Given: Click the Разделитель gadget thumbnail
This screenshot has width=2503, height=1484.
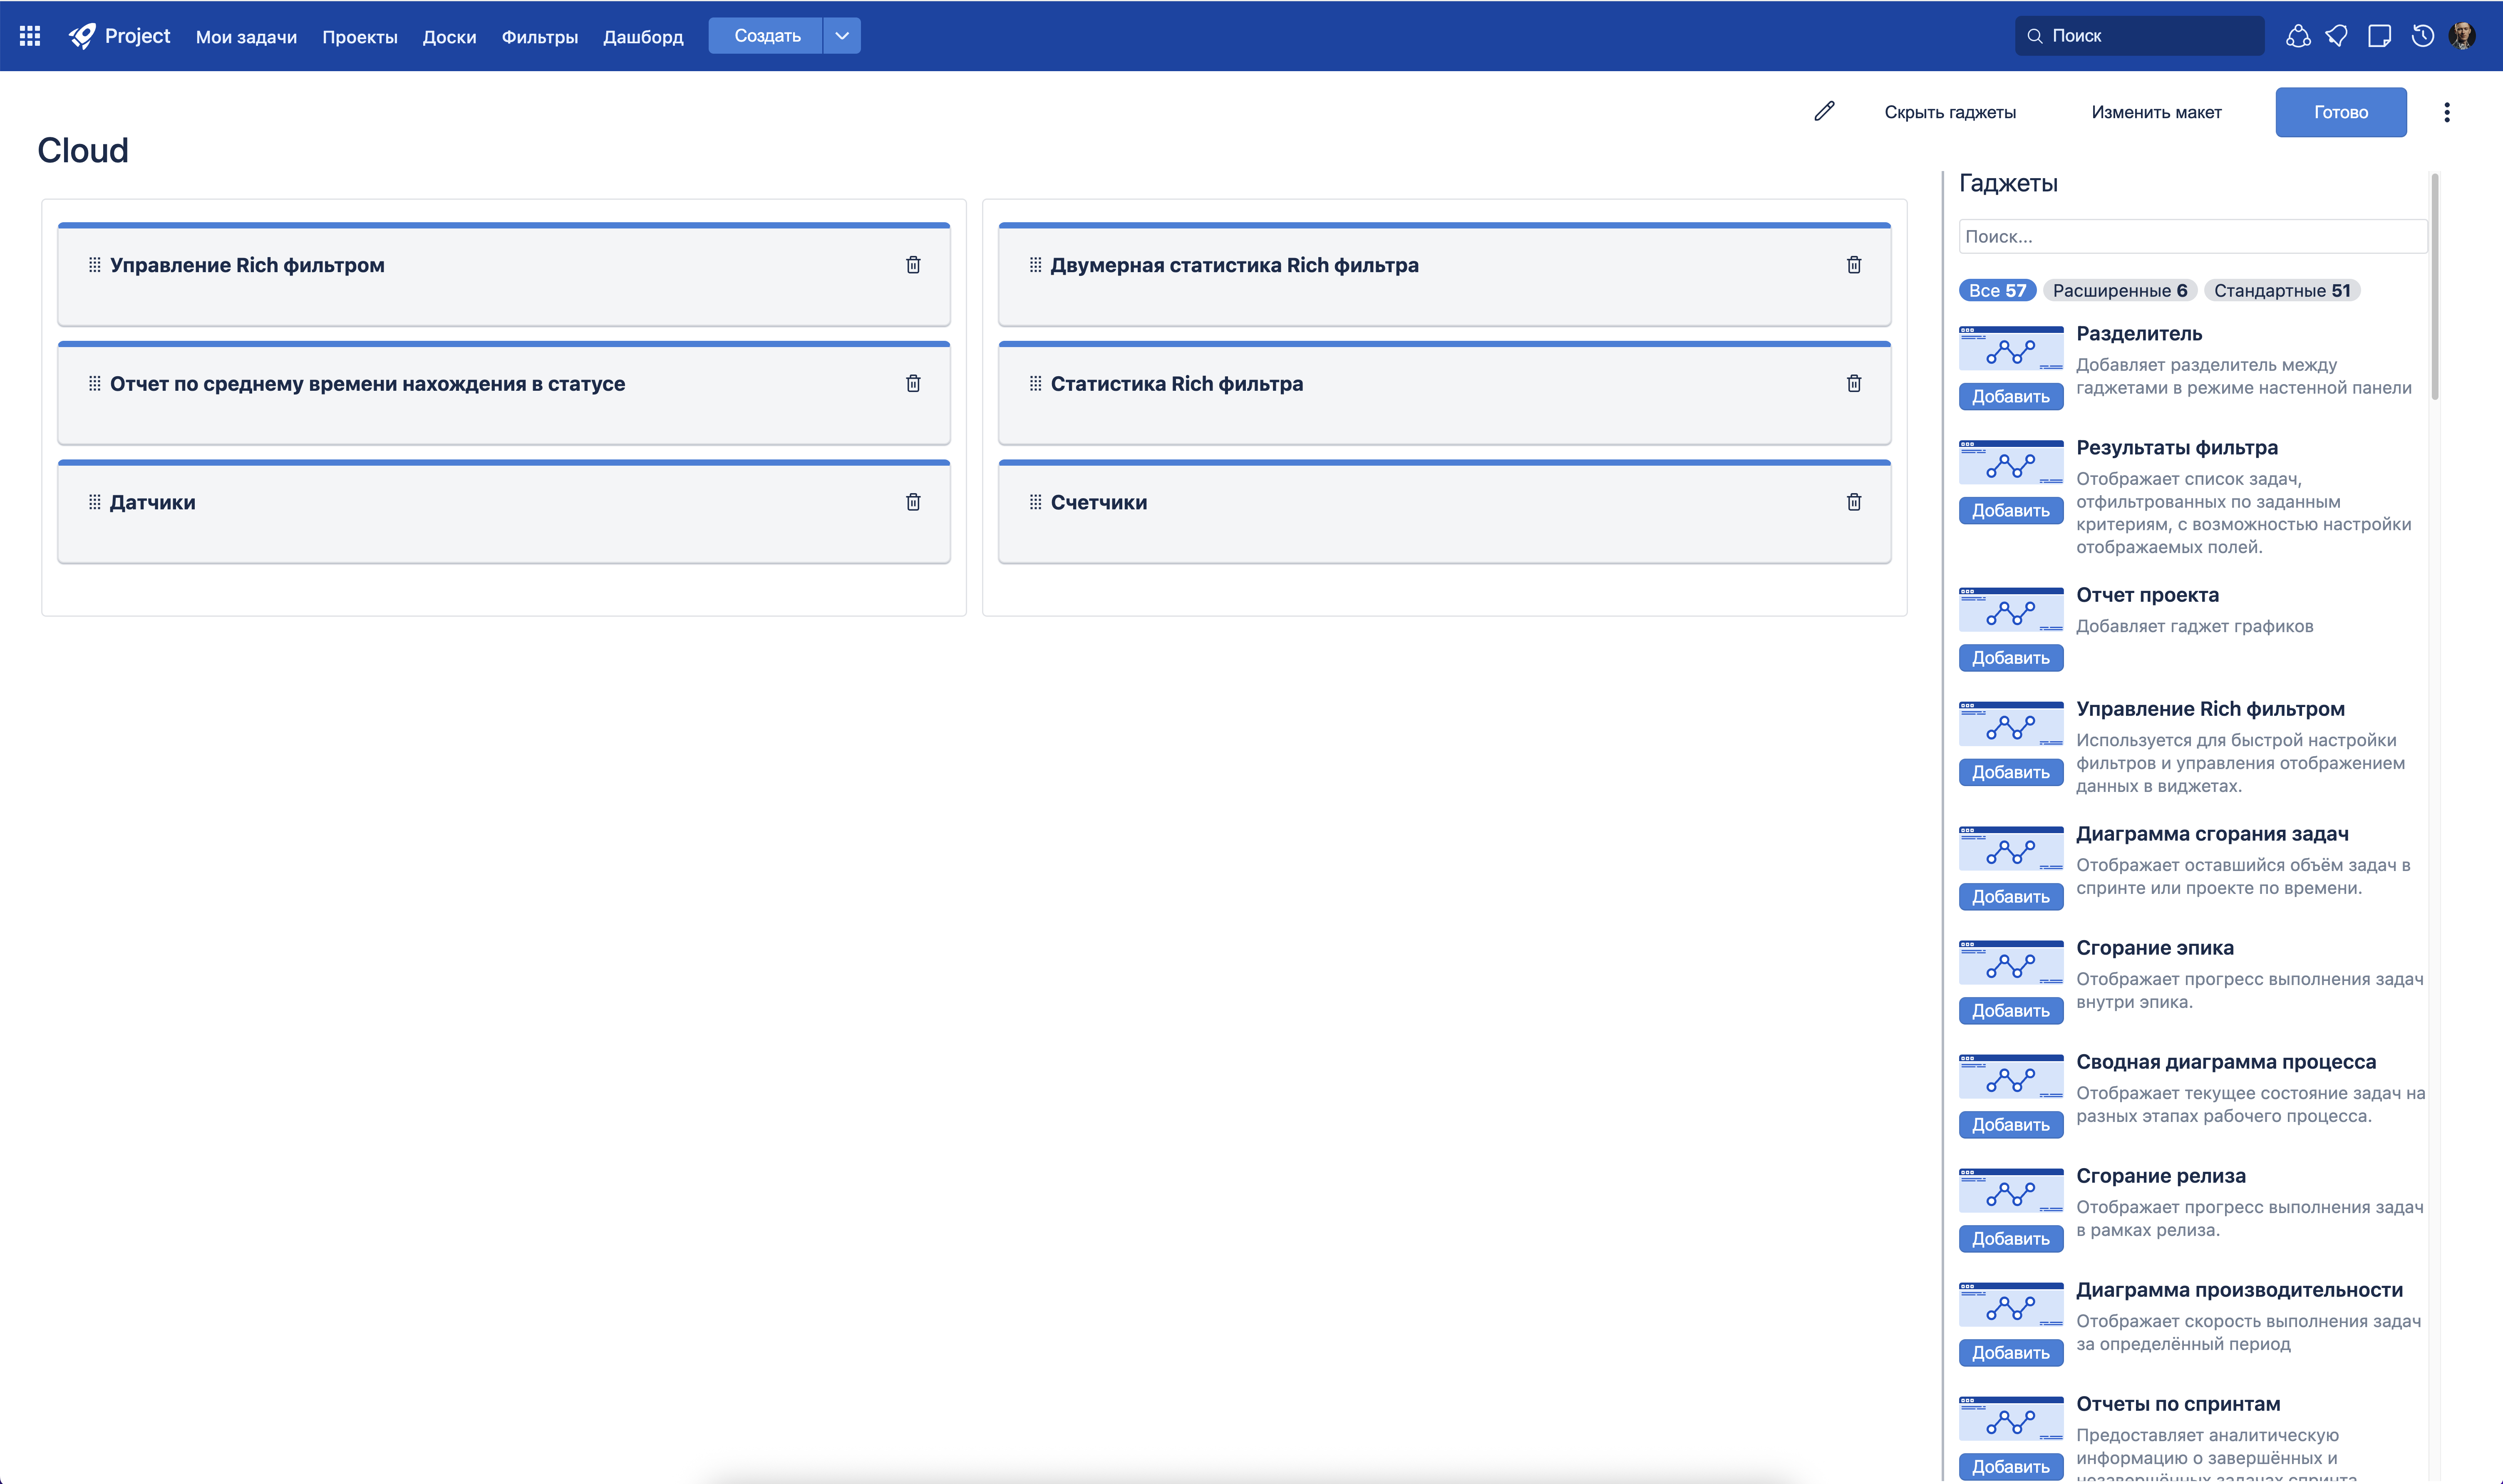Looking at the screenshot, I should (x=2011, y=348).
